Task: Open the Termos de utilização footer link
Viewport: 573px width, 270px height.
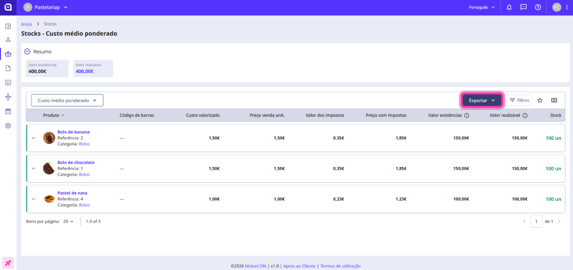Action: [340, 266]
